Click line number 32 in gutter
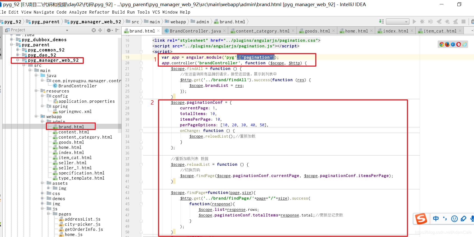This screenshot has width=474, height=237. pyautogui.click(x=127, y=131)
